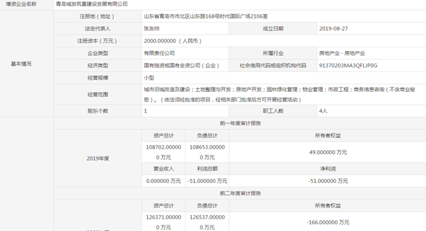Click the enterprise type value 有限责任公司

pyautogui.click(x=159, y=53)
